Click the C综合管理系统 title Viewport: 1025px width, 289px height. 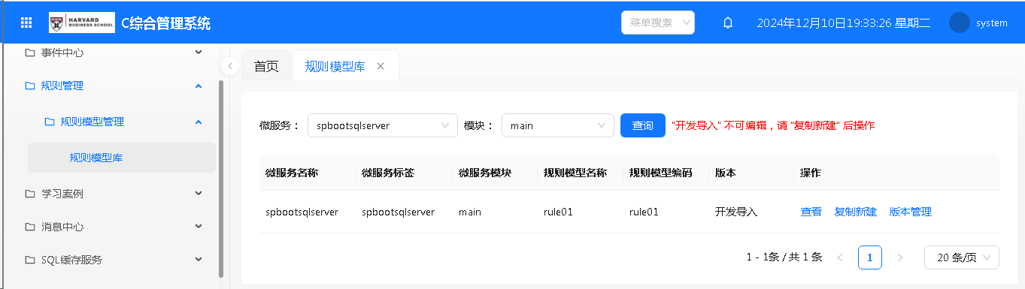(166, 23)
